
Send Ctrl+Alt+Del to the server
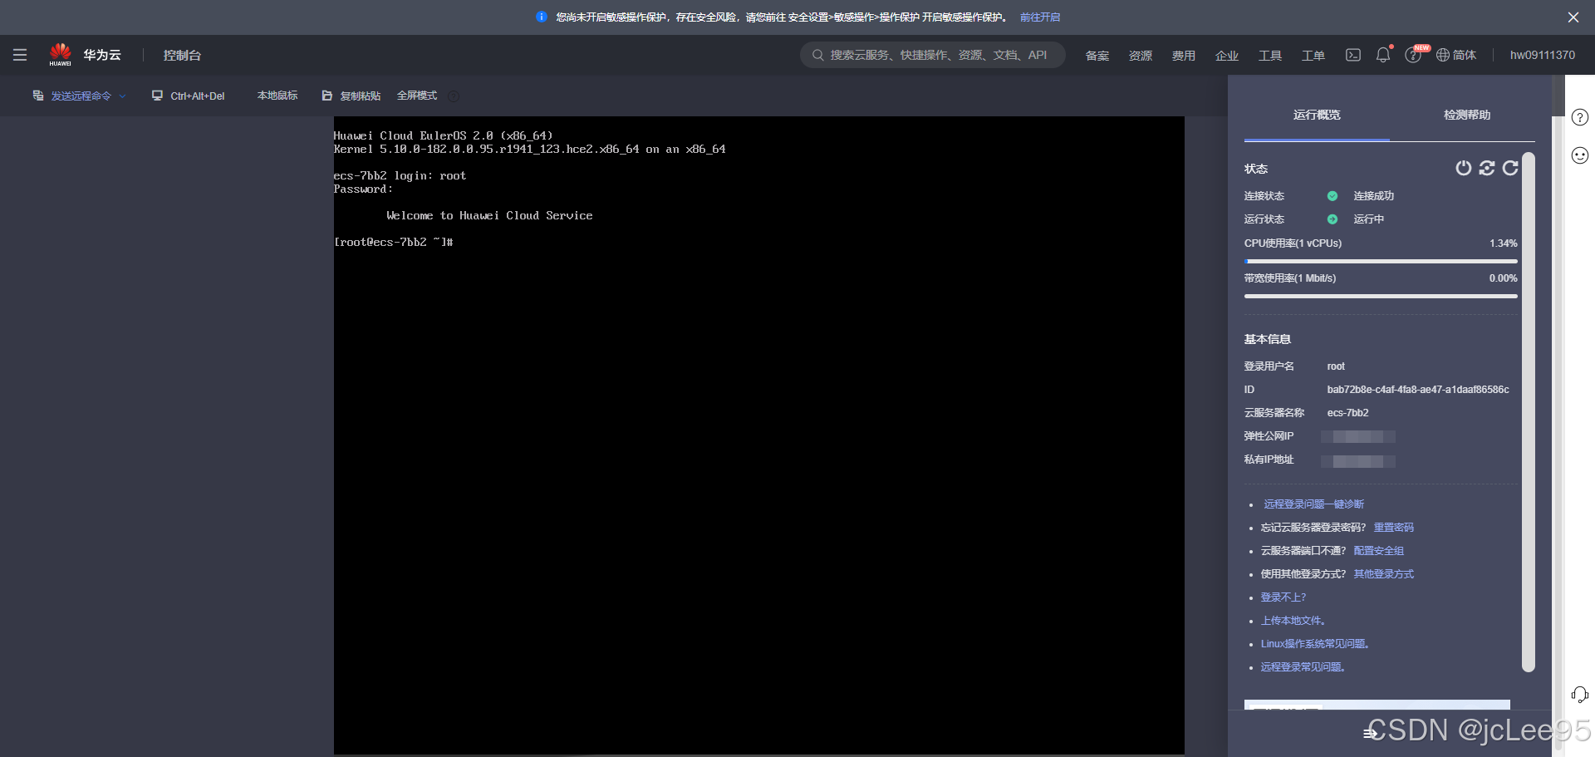coord(189,96)
